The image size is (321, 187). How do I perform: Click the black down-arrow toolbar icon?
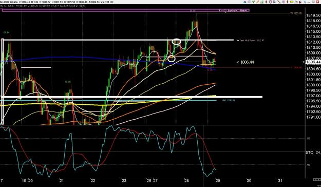[x=288, y=2]
